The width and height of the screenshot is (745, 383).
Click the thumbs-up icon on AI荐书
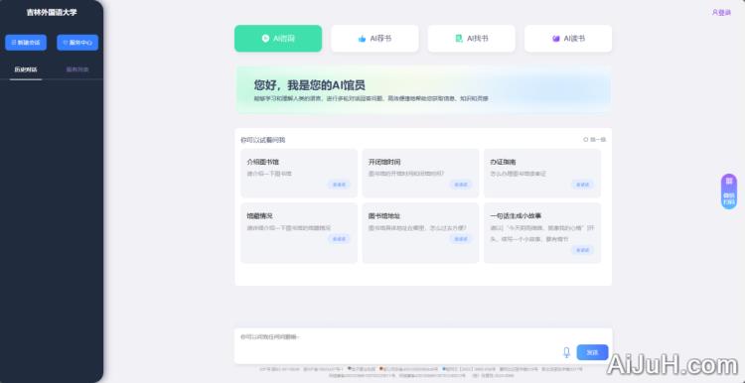tap(362, 39)
